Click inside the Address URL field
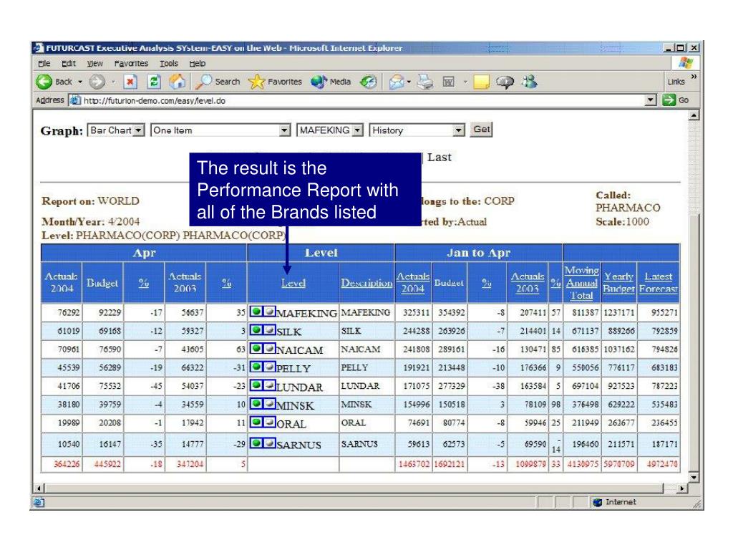Screen dimensions: 733x550 point(364,100)
